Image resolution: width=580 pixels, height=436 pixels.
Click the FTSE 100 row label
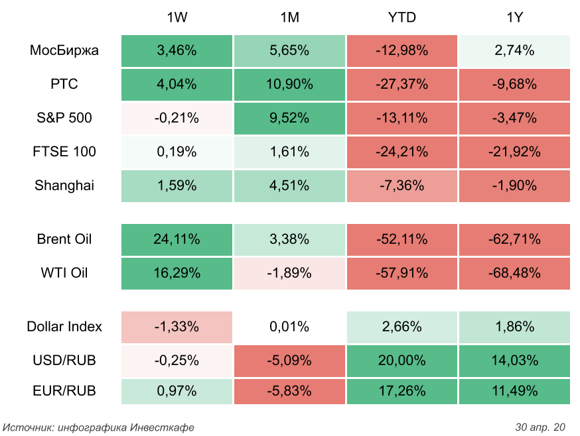[64, 152]
